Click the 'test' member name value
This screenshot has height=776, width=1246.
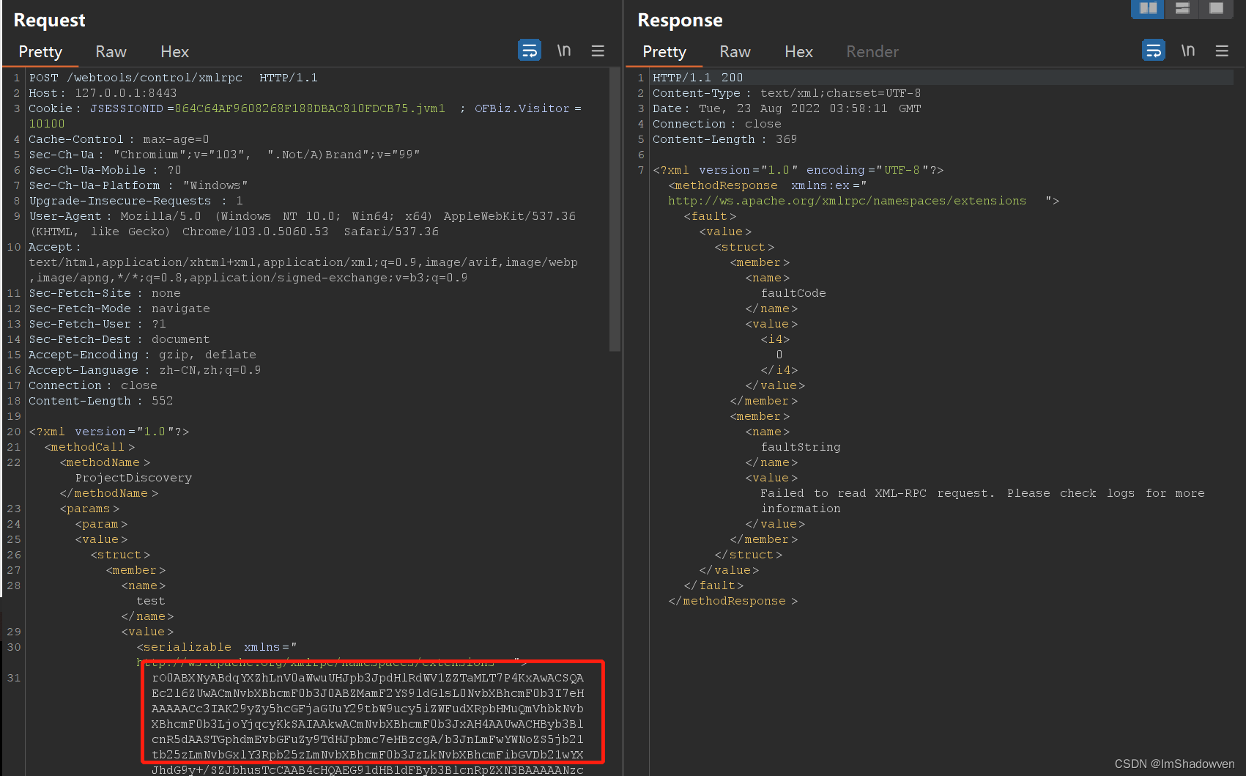pos(150,601)
